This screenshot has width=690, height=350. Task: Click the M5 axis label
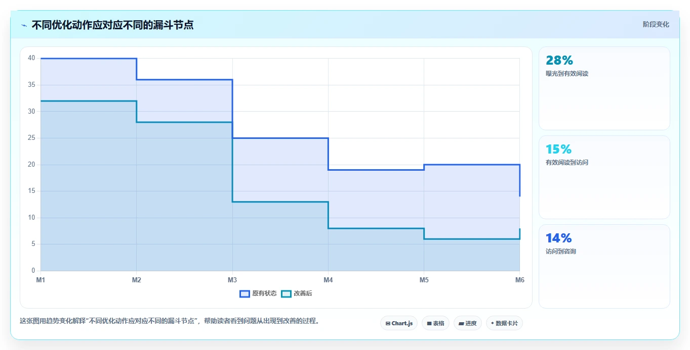tap(424, 280)
